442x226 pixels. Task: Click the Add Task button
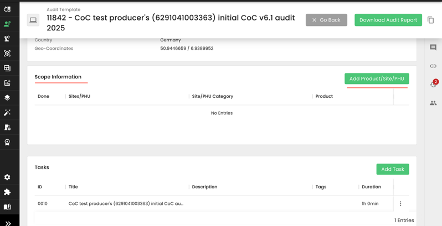click(x=392, y=169)
